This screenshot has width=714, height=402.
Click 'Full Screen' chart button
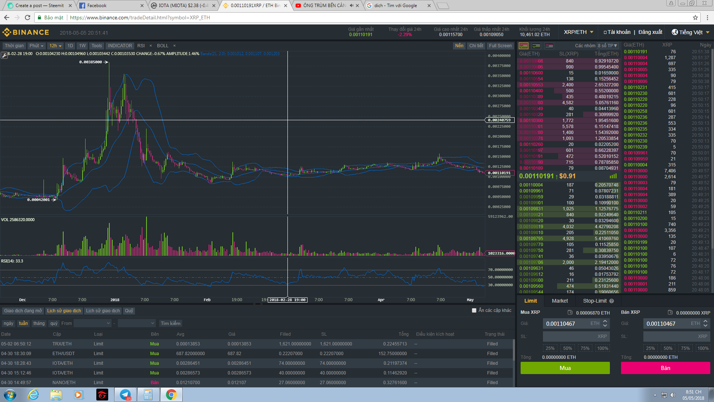(x=500, y=46)
